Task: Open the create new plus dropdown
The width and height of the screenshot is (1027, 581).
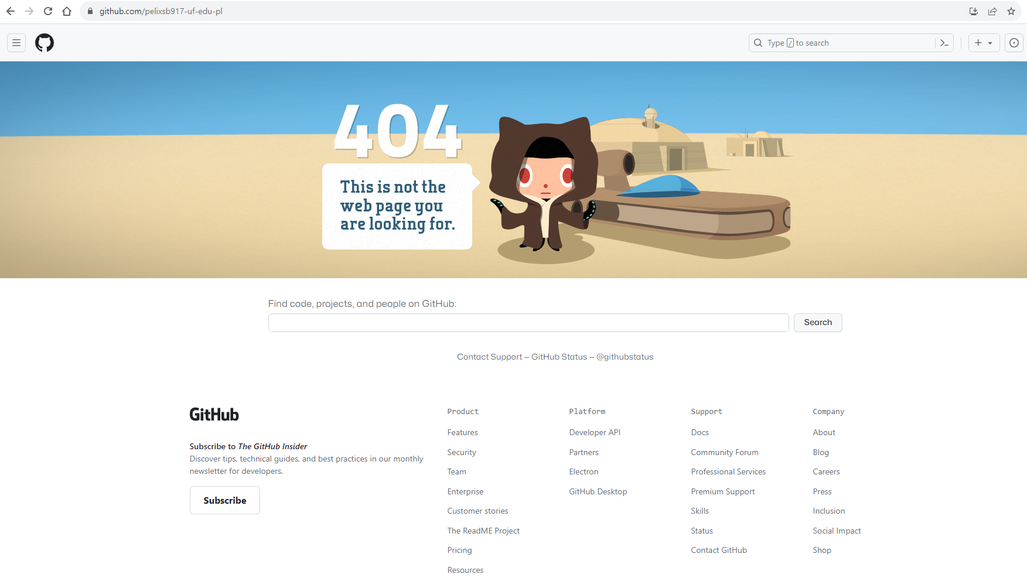Action: [984, 43]
